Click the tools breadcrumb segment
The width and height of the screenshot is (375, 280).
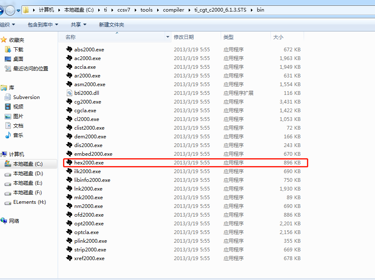[x=146, y=10]
